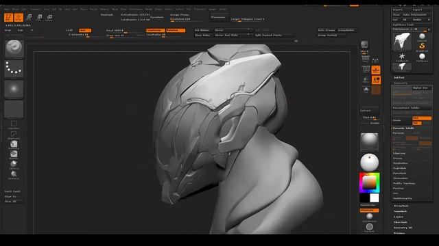Image resolution: width=439 pixels, height=246 pixels.
Task: Toggle the Rgb channel button
Action: point(21,30)
